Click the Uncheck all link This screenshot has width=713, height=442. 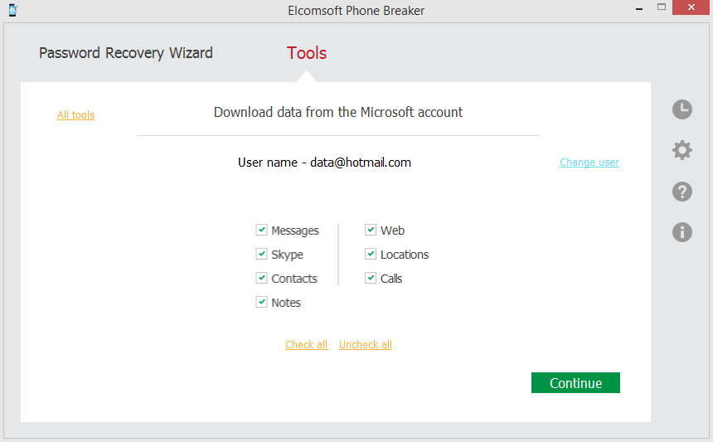coord(366,345)
